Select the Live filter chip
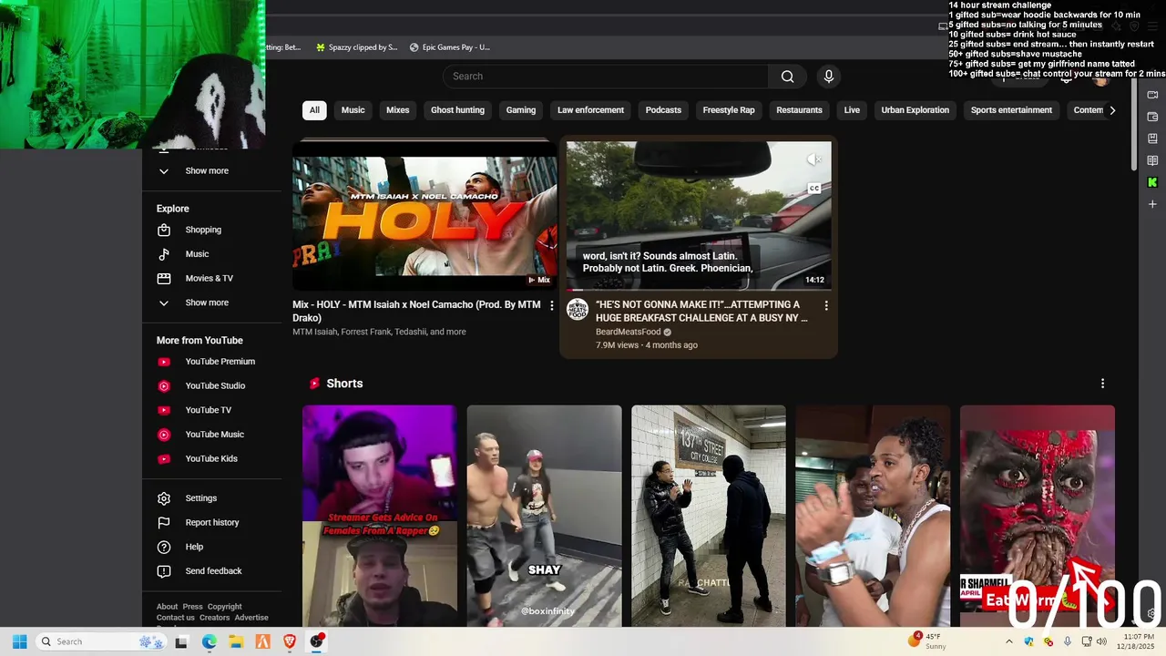This screenshot has width=1166, height=656. point(852,110)
